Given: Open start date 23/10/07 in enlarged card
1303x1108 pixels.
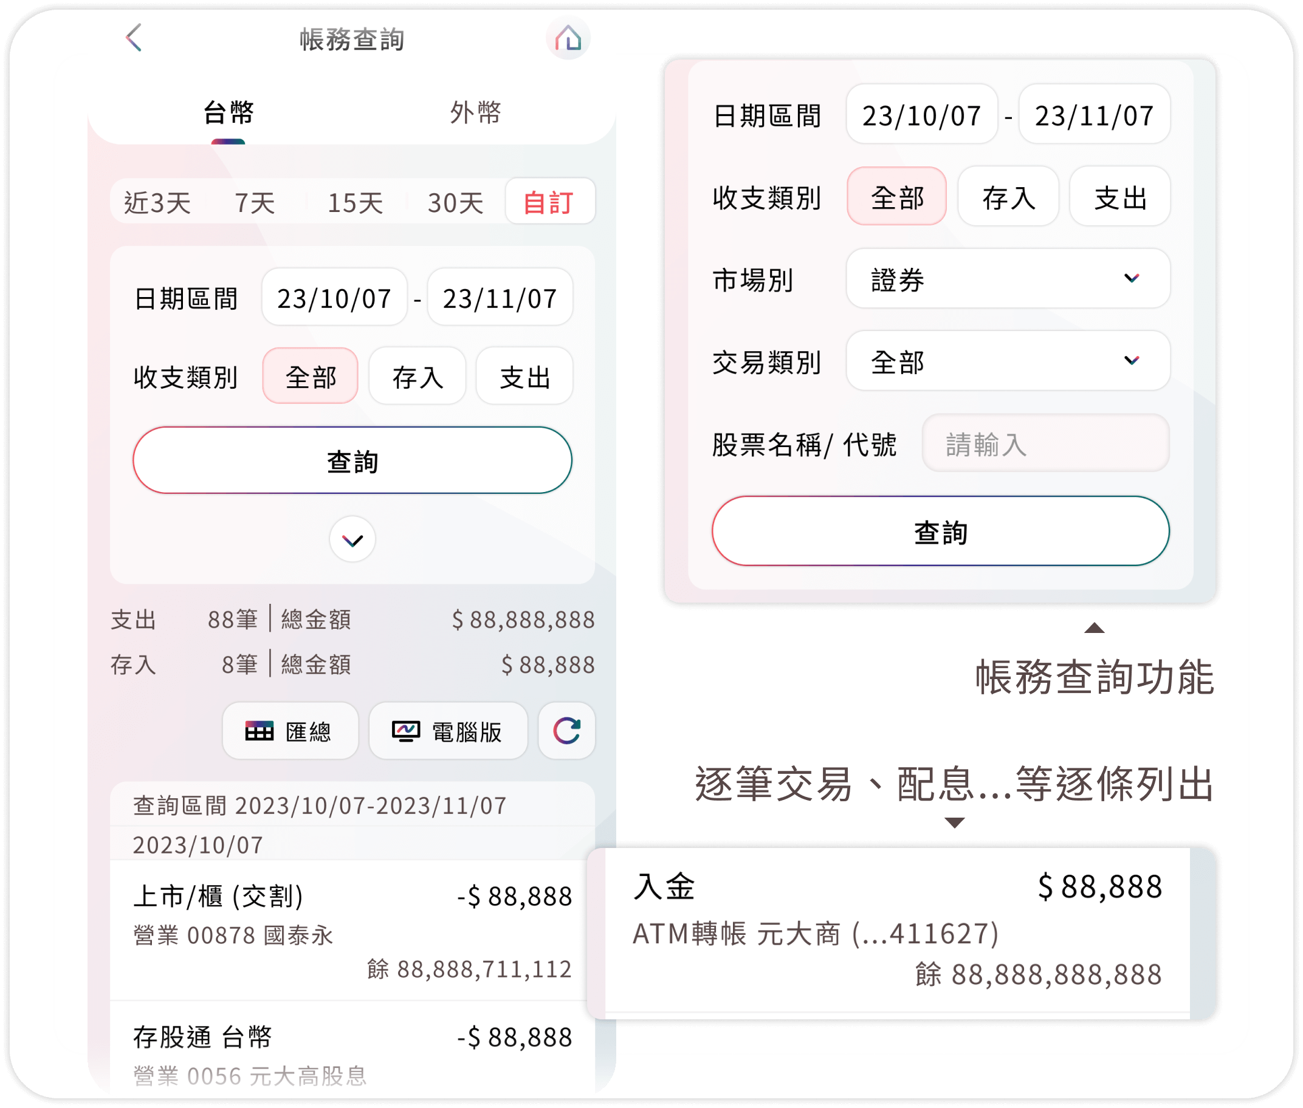Looking at the screenshot, I should (x=922, y=114).
